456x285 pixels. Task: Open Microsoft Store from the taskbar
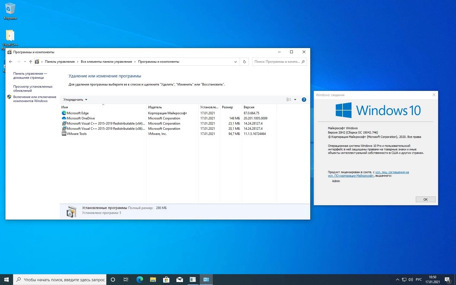(x=166, y=280)
